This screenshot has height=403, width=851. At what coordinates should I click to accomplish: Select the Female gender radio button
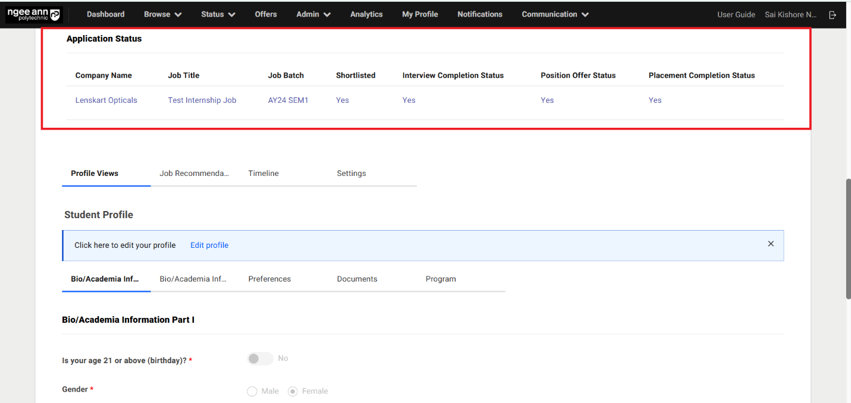293,391
